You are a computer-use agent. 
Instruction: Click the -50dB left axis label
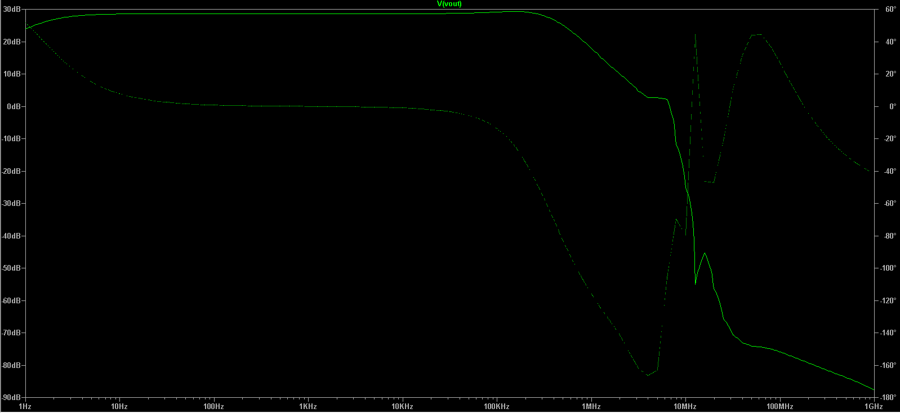click(11, 268)
